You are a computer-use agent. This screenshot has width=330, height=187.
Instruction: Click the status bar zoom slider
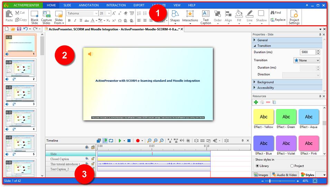(280, 181)
